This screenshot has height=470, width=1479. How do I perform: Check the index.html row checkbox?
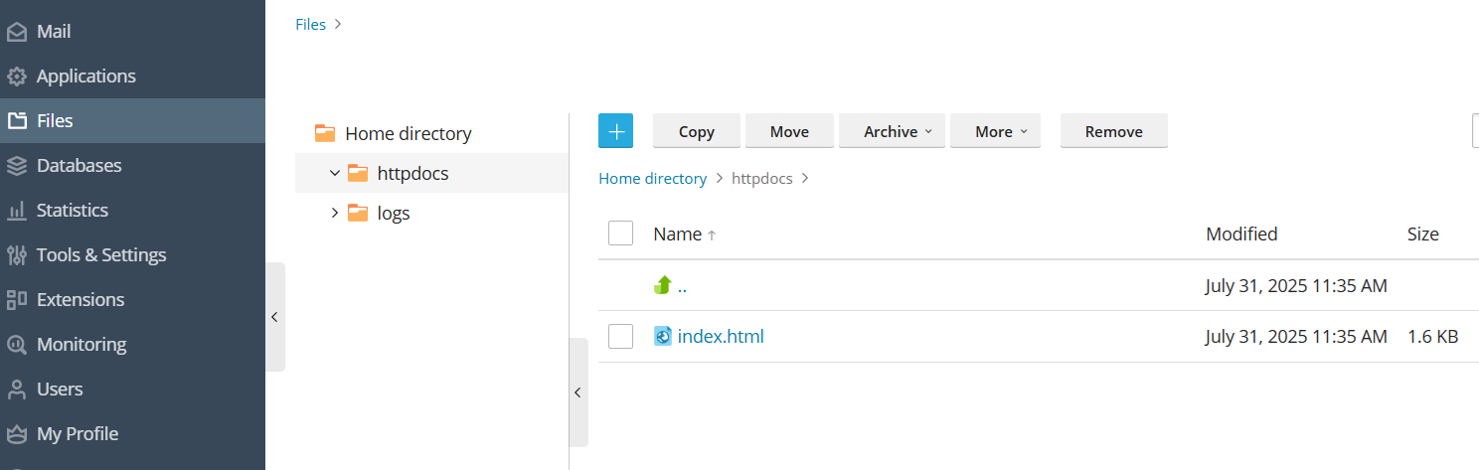pyautogui.click(x=620, y=337)
